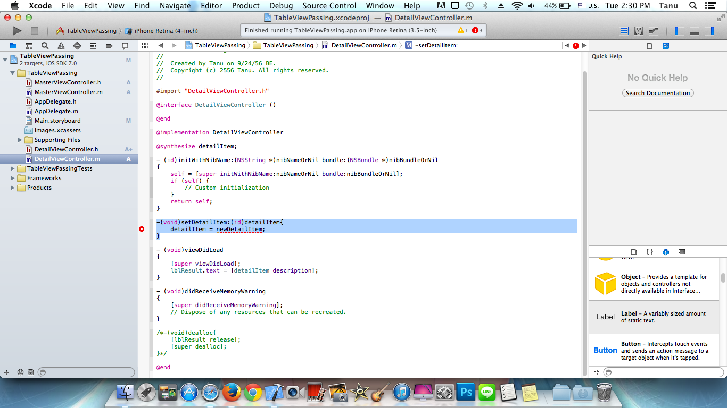
Task: Expand Frameworks group
Action: pyautogui.click(x=13, y=178)
